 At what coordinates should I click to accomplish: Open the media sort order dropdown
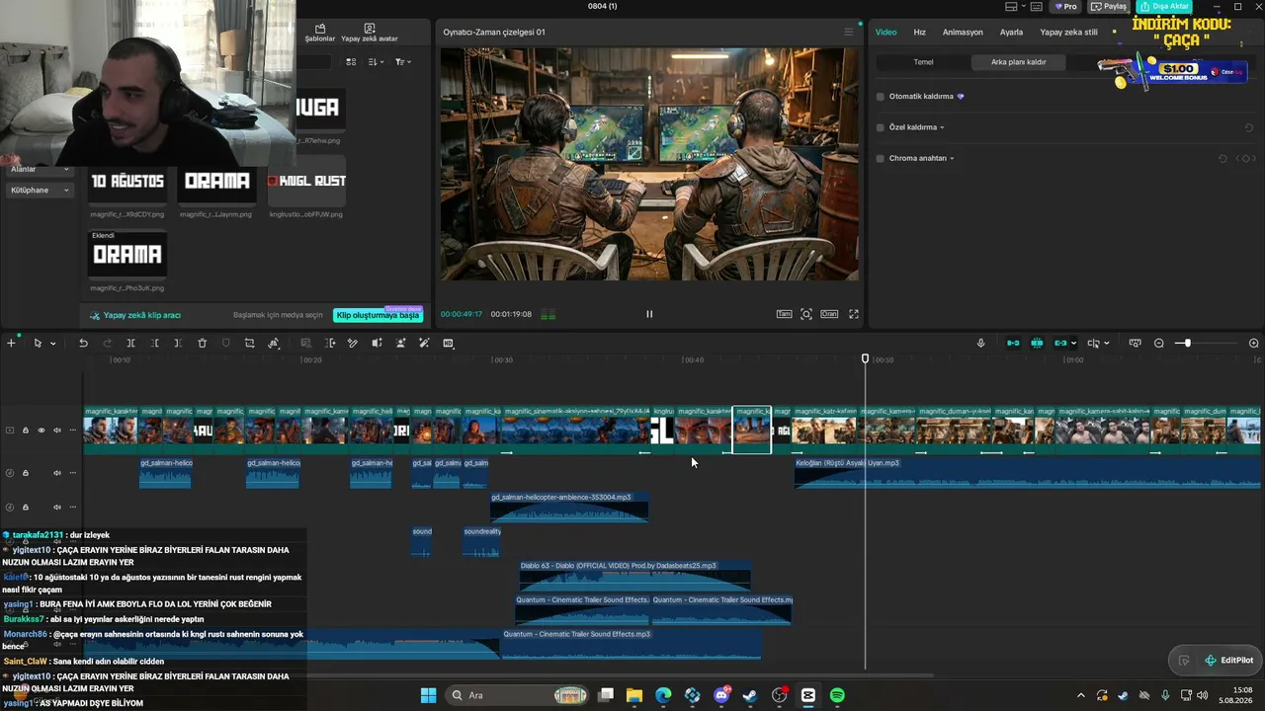(x=376, y=62)
